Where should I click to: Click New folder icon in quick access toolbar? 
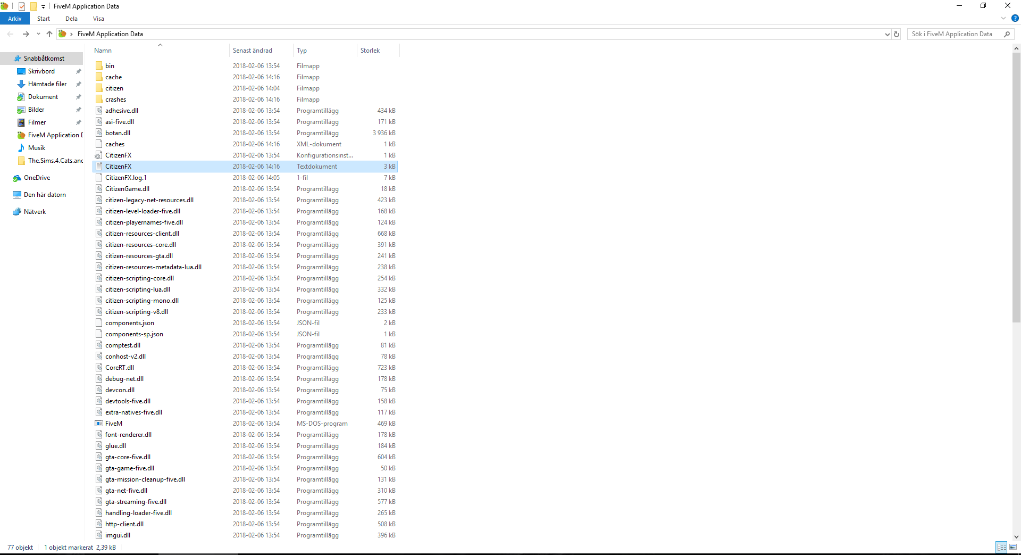click(x=34, y=6)
